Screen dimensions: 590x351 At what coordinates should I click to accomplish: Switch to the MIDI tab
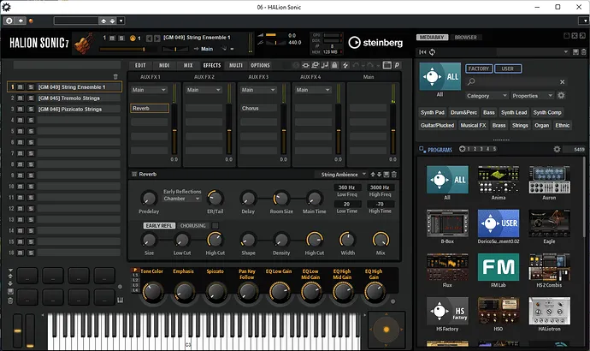164,65
